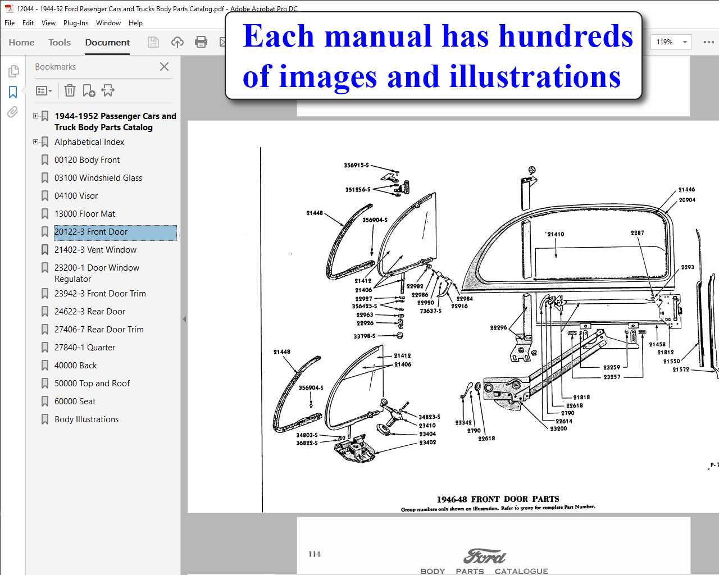Open the more tools ellipsis menu
The image size is (719, 575).
click(708, 42)
